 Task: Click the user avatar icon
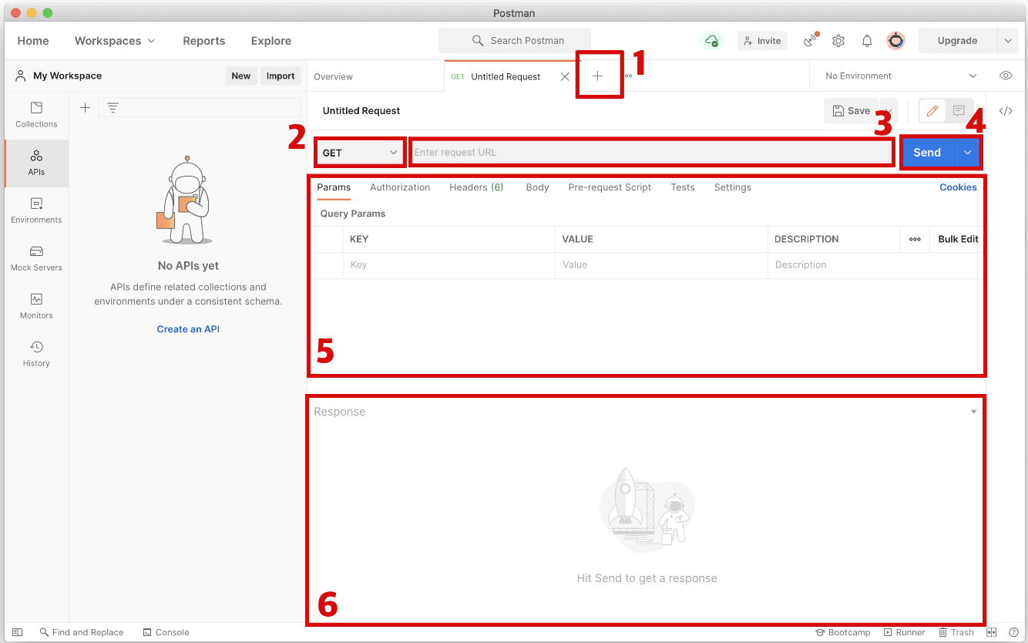[895, 41]
